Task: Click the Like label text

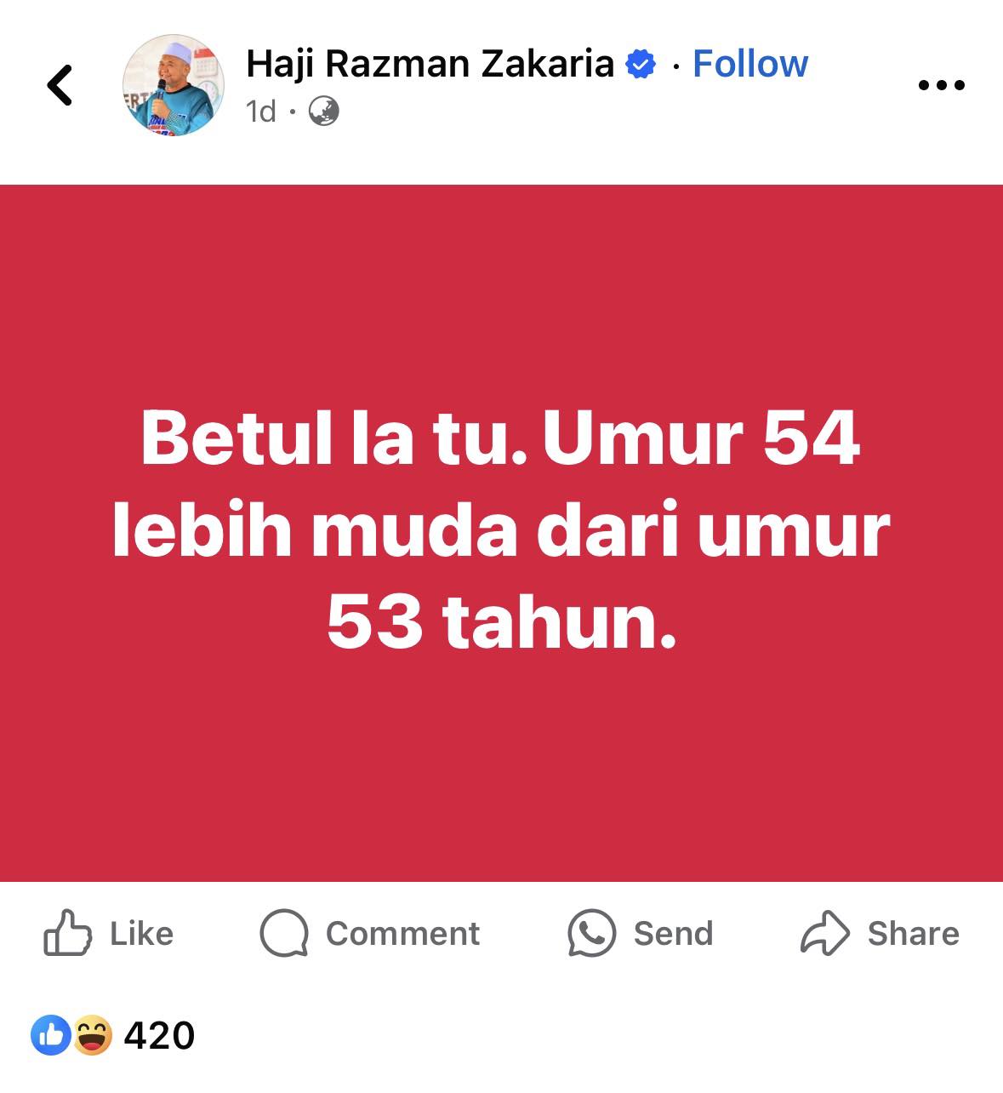Action: pos(141,934)
